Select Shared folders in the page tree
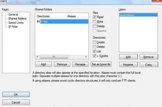The width and height of the screenshot is (162, 107). 17,19
